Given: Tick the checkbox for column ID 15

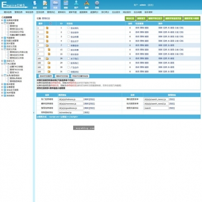Looking at the screenshot, I should pyautogui.click(x=69, y=50).
